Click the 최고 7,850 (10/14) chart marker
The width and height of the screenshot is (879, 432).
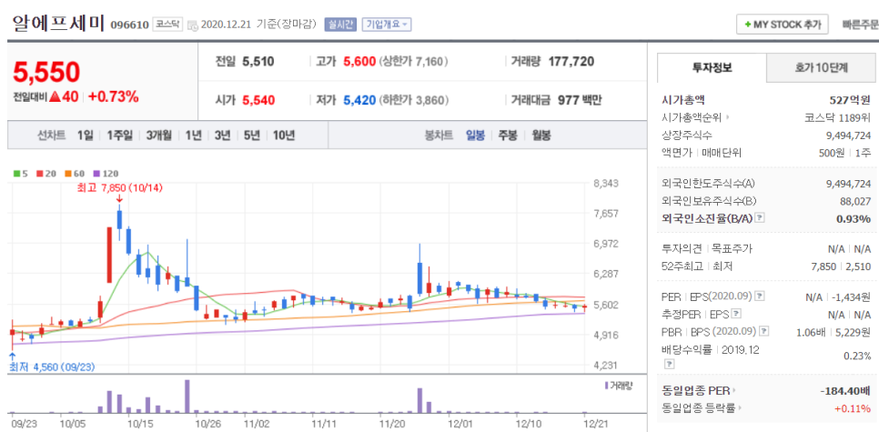(x=119, y=187)
